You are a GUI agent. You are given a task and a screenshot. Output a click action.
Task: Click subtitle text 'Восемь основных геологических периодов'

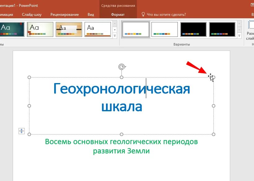tap(121, 142)
